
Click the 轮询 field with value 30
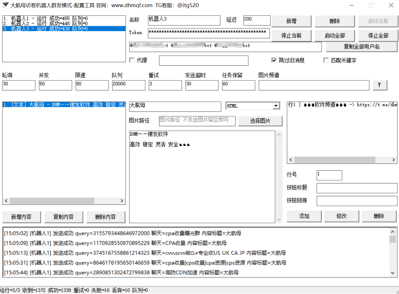pos(19,85)
